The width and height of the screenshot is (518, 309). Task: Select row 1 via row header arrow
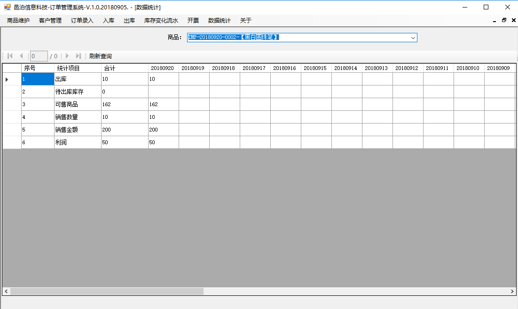click(x=12, y=79)
